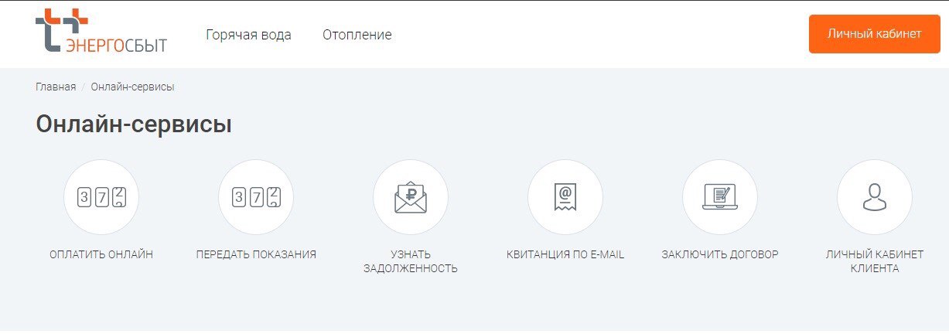This screenshot has height=334, width=949.
Task: Select the ЛИЧНЫЙ КАБИНЕТ КЛИЕНТА text label
Action: coord(875,261)
